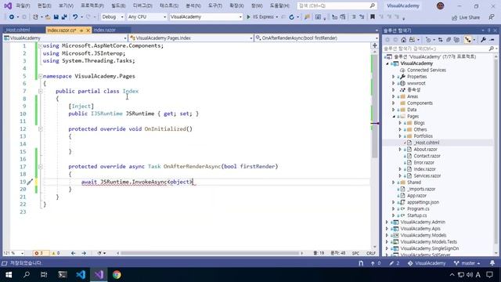
Task: Click the master git branch in status bar
Action: point(467,263)
